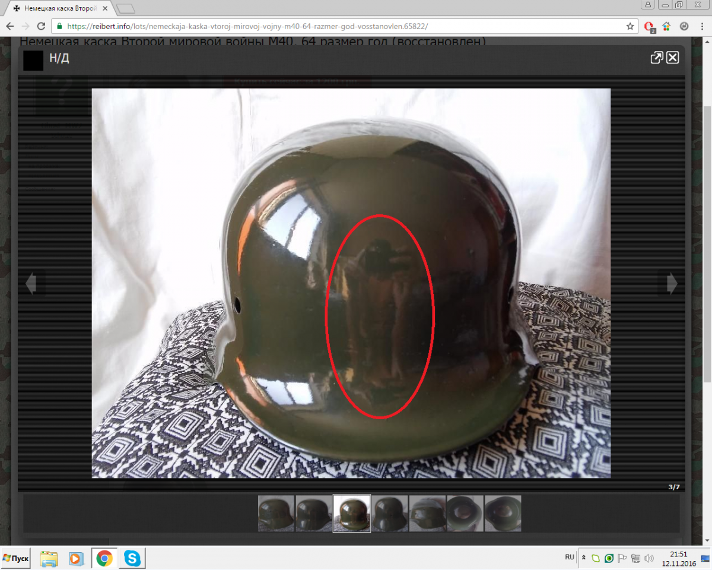Open the Пуск start menu
Viewport: 712px width, 570px height.
16,559
